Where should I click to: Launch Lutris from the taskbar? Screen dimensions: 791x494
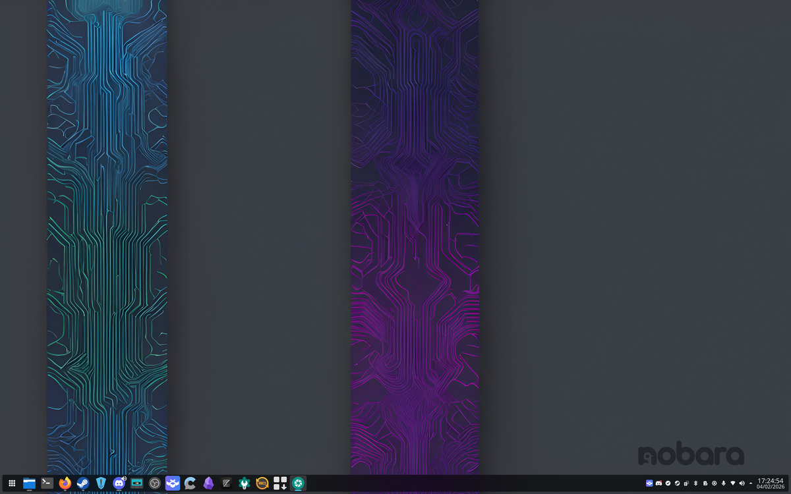click(x=261, y=483)
